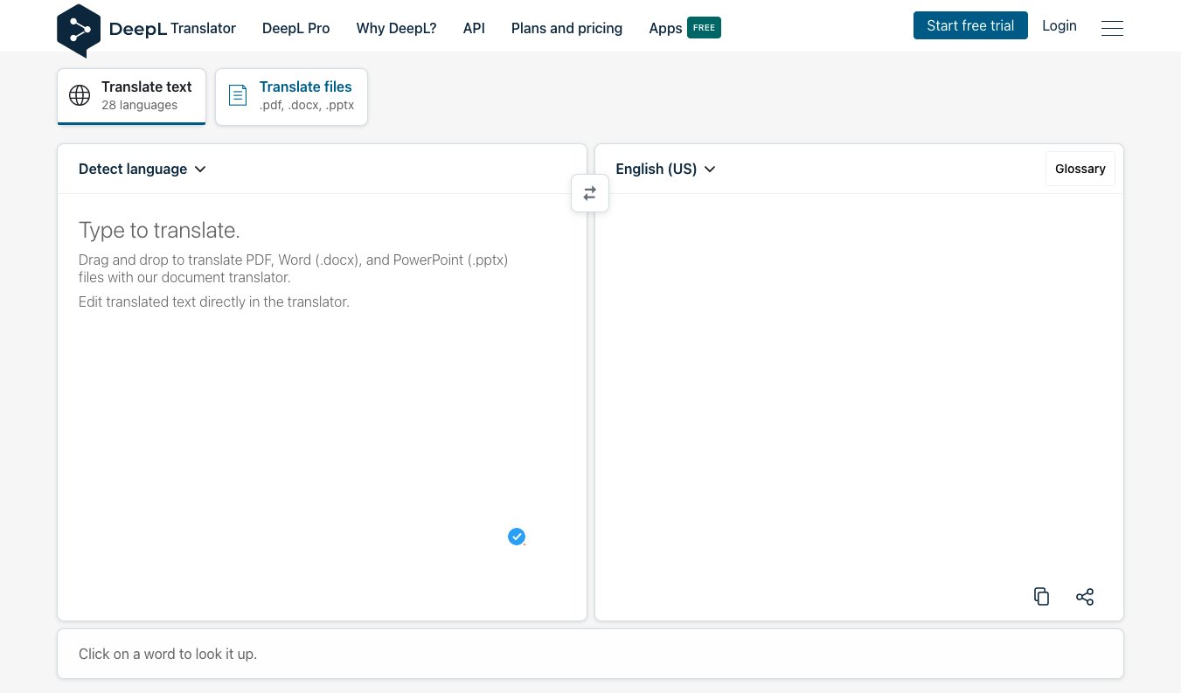
Task: Swap source and target languages
Action: (590, 193)
